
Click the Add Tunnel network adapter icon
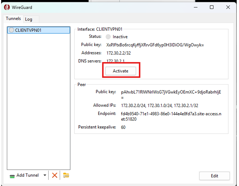click(x=12, y=176)
